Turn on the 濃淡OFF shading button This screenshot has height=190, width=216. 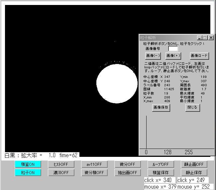[x=61, y=172]
